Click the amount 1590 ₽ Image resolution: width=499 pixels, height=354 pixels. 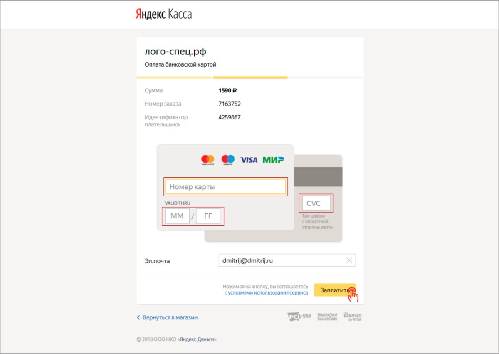pos(227,90)
